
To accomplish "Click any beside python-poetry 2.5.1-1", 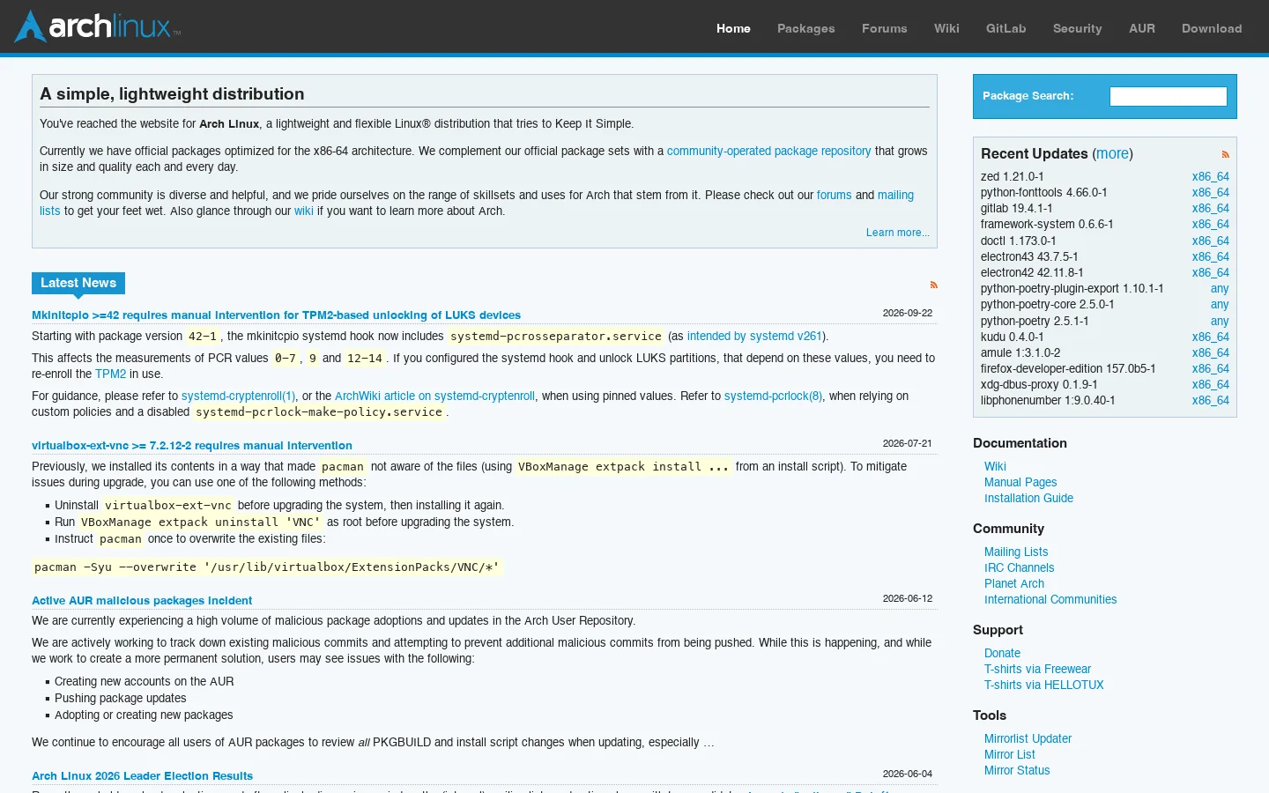I will click(x=1220, y=321).
